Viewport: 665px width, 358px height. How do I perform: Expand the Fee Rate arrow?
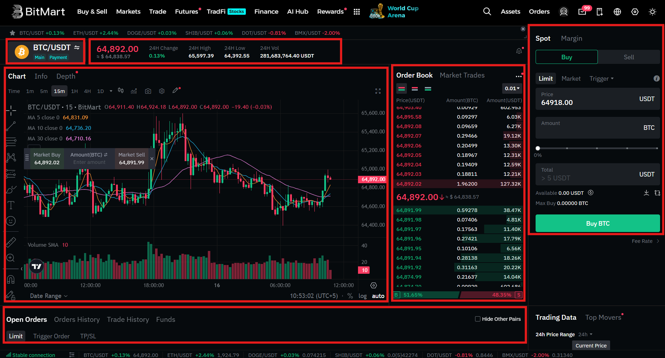click(658, 241)
